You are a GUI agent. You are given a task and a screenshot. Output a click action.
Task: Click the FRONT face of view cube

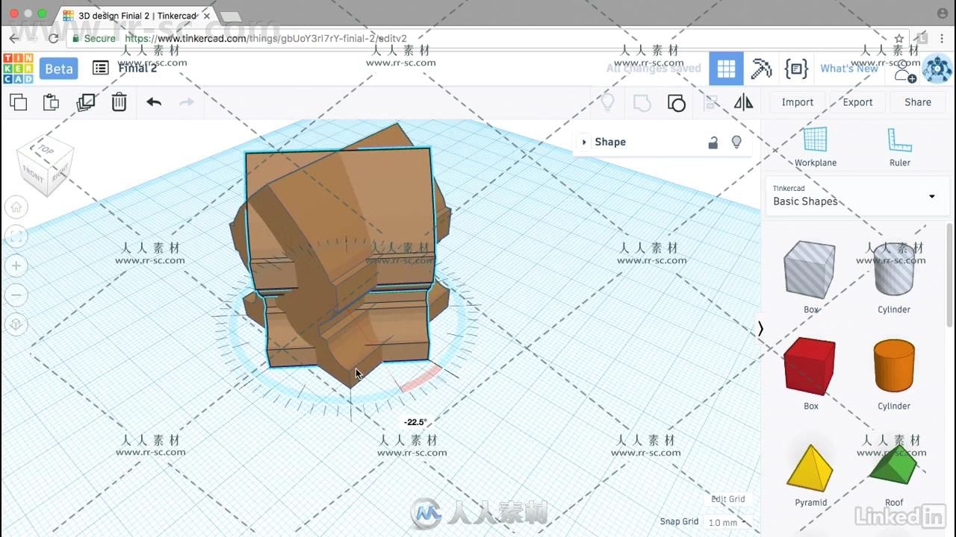33,175
